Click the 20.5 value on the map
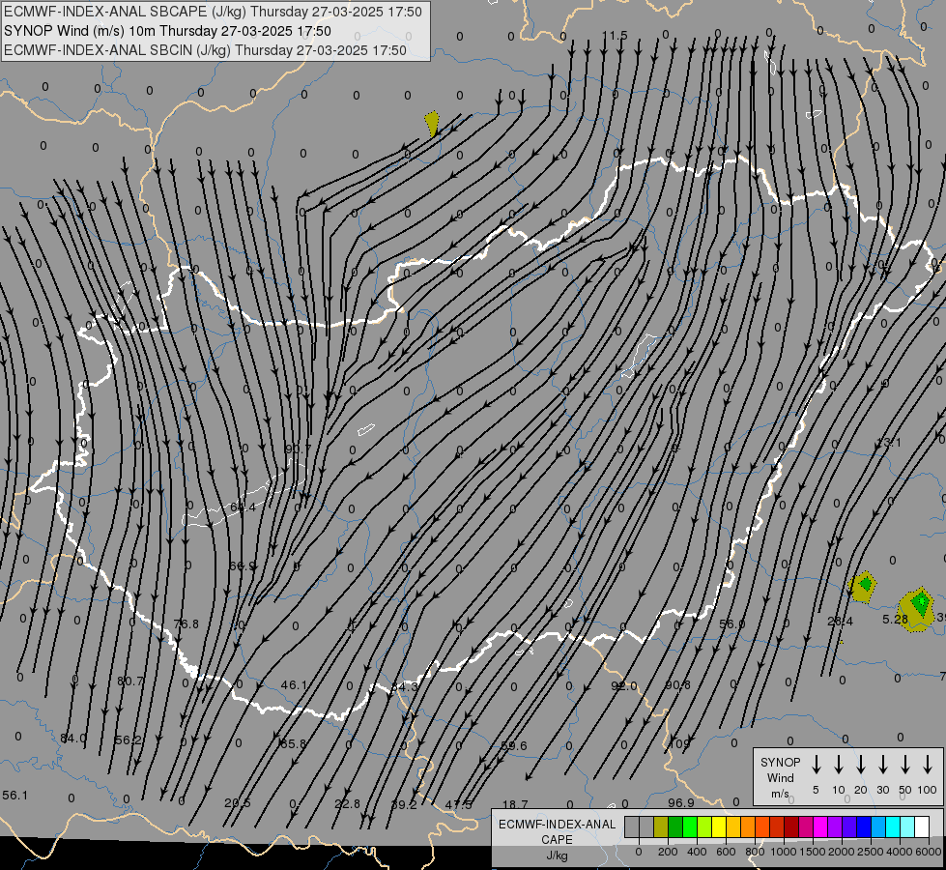Viewport: 946px width, 870px height. [x=237, y=803]
